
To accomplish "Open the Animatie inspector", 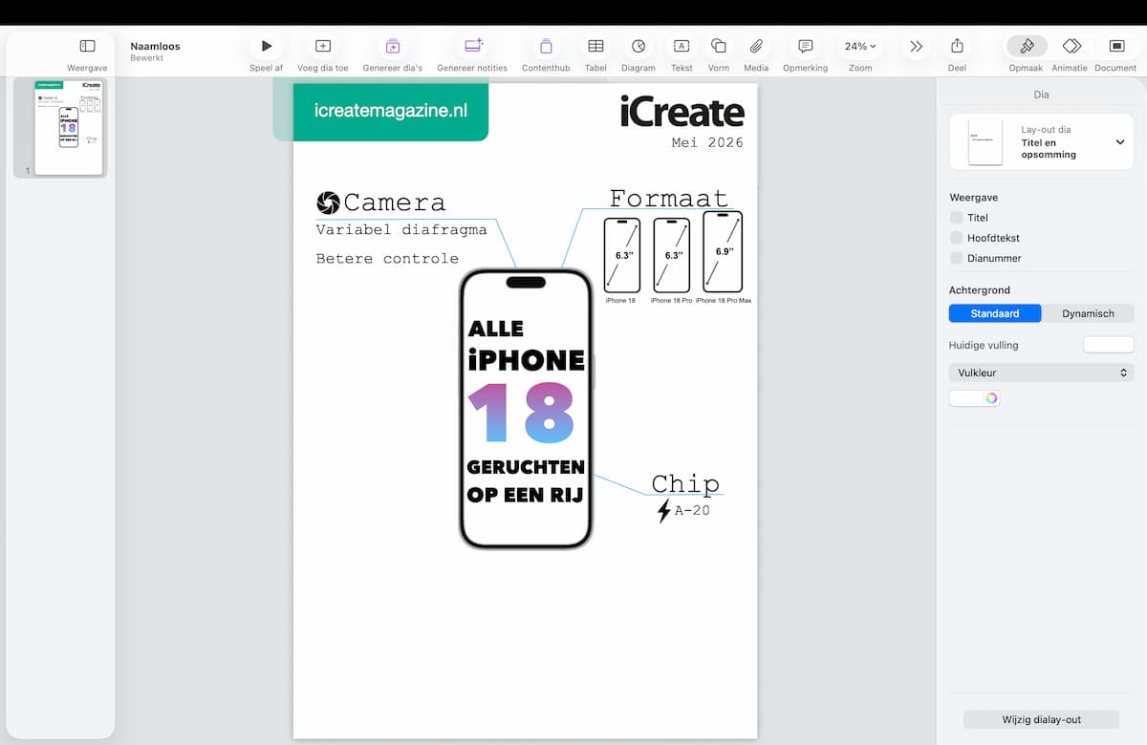I will coord(1071,46).
